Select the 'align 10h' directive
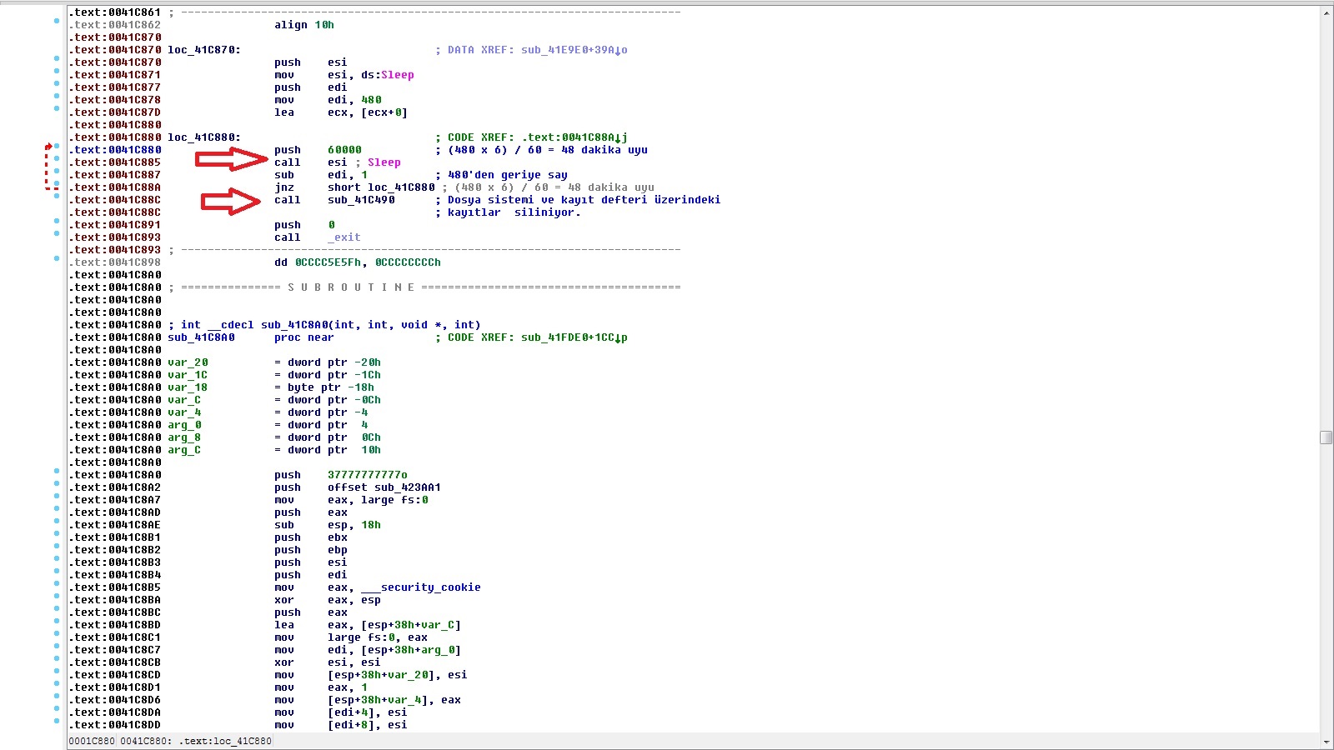 (x=304, y=25)
